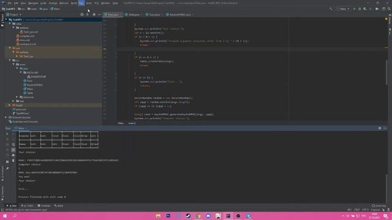The width and height of the screenshot is (392, 220).
Task: Select KeyAndHMAC class in project tree
Action: (x=33, y=85)
